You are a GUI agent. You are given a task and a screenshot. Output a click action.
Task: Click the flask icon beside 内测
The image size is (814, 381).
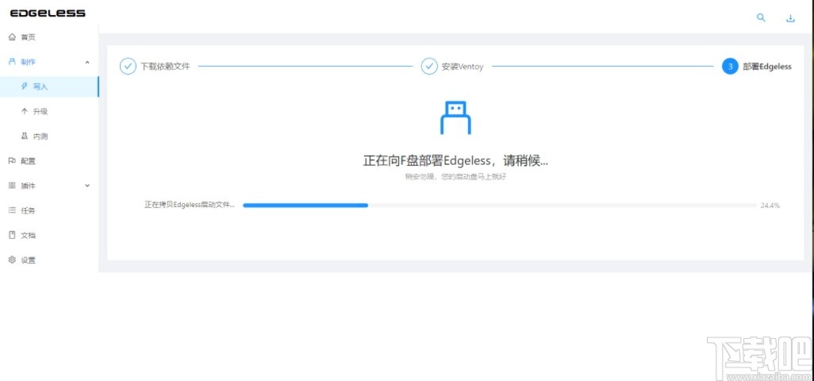coord(25,136)
